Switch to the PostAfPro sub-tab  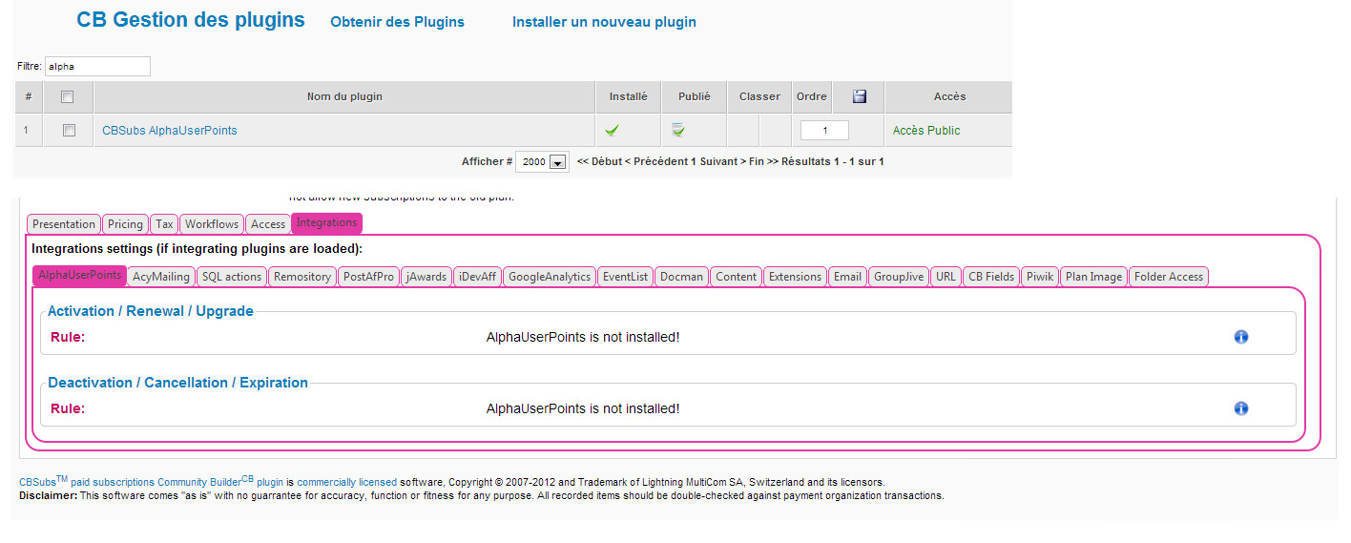coord(369,277)
